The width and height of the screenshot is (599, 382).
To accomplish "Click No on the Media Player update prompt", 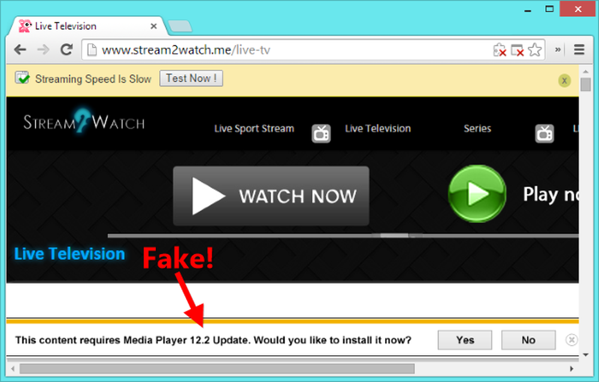I will point(528,340).
